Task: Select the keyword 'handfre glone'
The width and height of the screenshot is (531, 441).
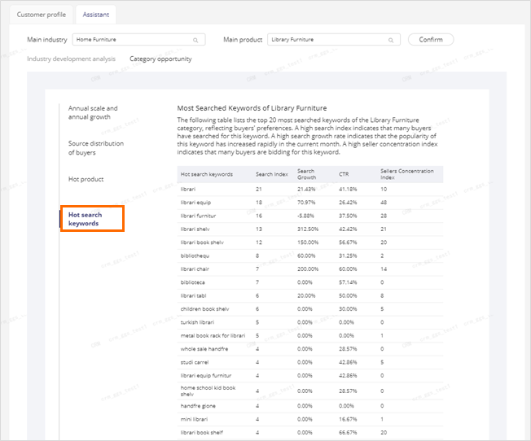Action: [198, 406]
